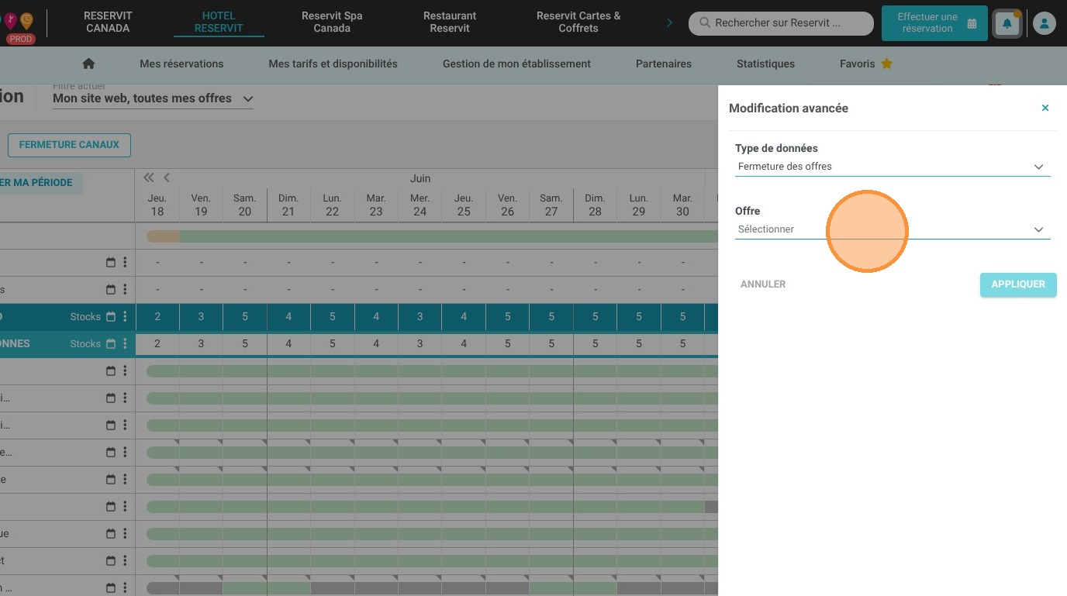Click ANNULER in the Modification avancée panel

[763, 284]
